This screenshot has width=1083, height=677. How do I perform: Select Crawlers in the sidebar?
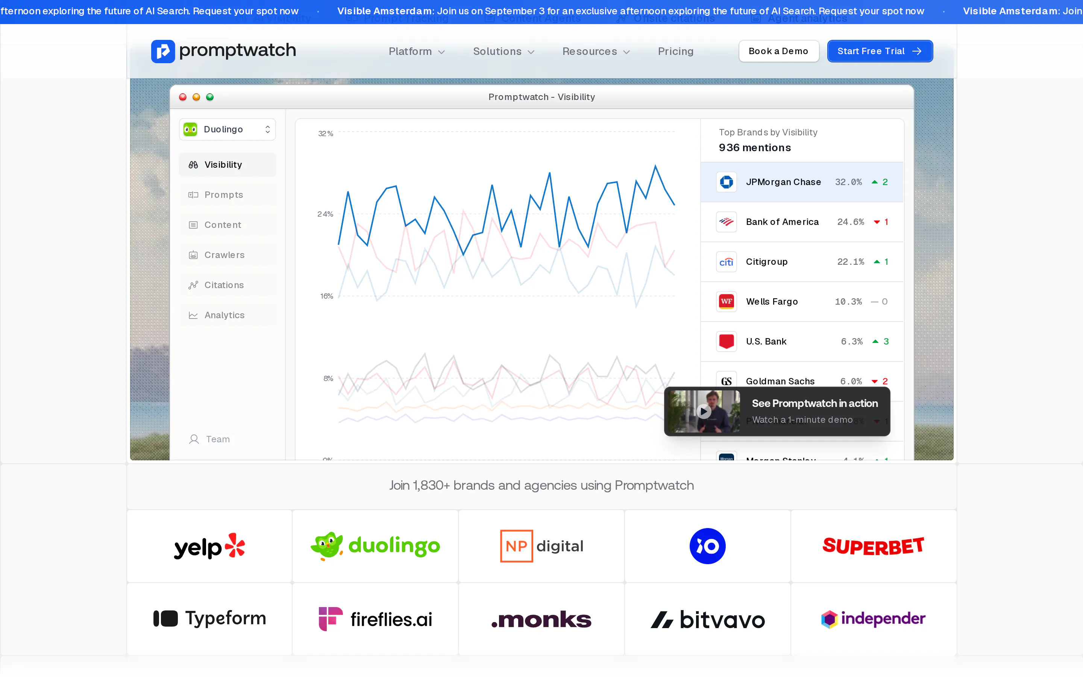click(228, 255)
